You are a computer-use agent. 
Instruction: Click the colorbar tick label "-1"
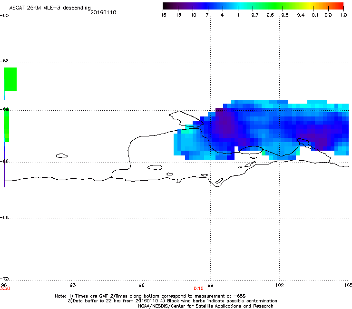[x=236, y=15]
